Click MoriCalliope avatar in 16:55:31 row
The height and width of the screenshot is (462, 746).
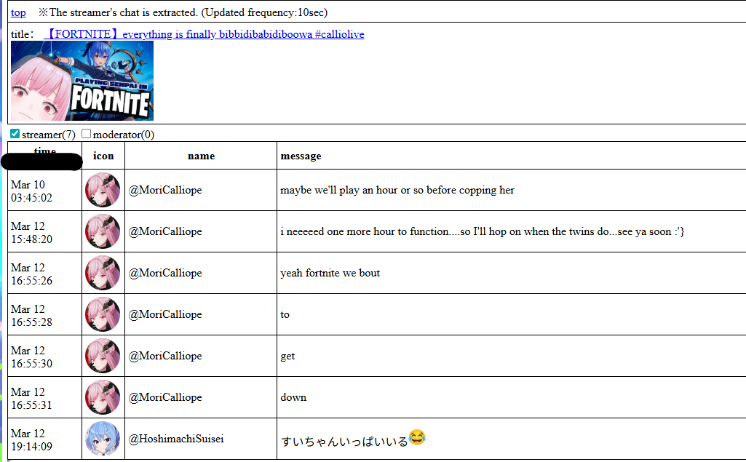click(103, 397)
